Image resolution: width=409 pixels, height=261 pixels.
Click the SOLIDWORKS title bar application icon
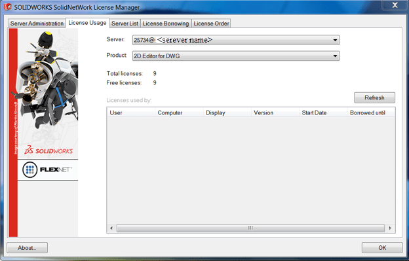(x=8, y=7)
